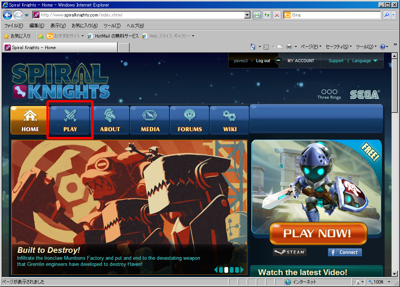The width and height of the screenshot is (400, 287).
Task: Click the Three Rings logo
Action: tap(329, 94)
